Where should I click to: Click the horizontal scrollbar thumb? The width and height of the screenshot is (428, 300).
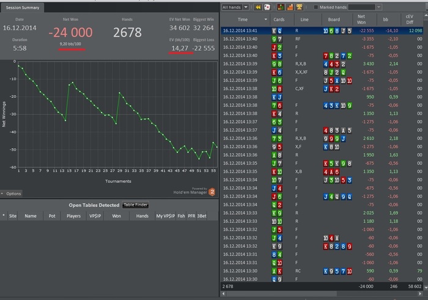pyautogui.click(x=282, y=294)
